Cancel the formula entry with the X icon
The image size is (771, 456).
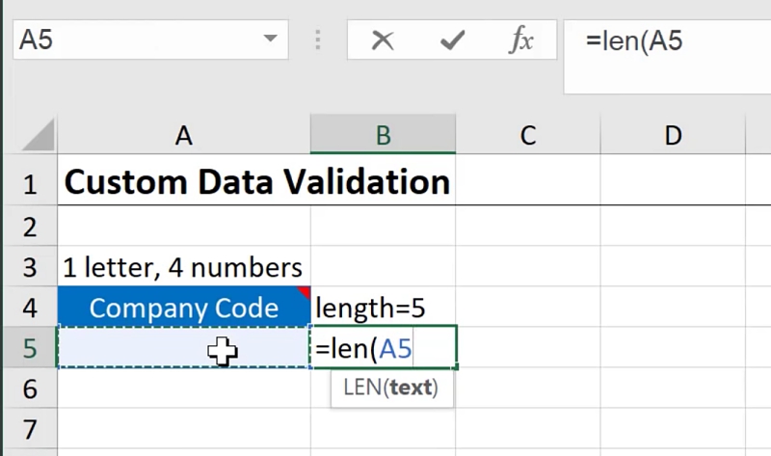pos(383,40)
